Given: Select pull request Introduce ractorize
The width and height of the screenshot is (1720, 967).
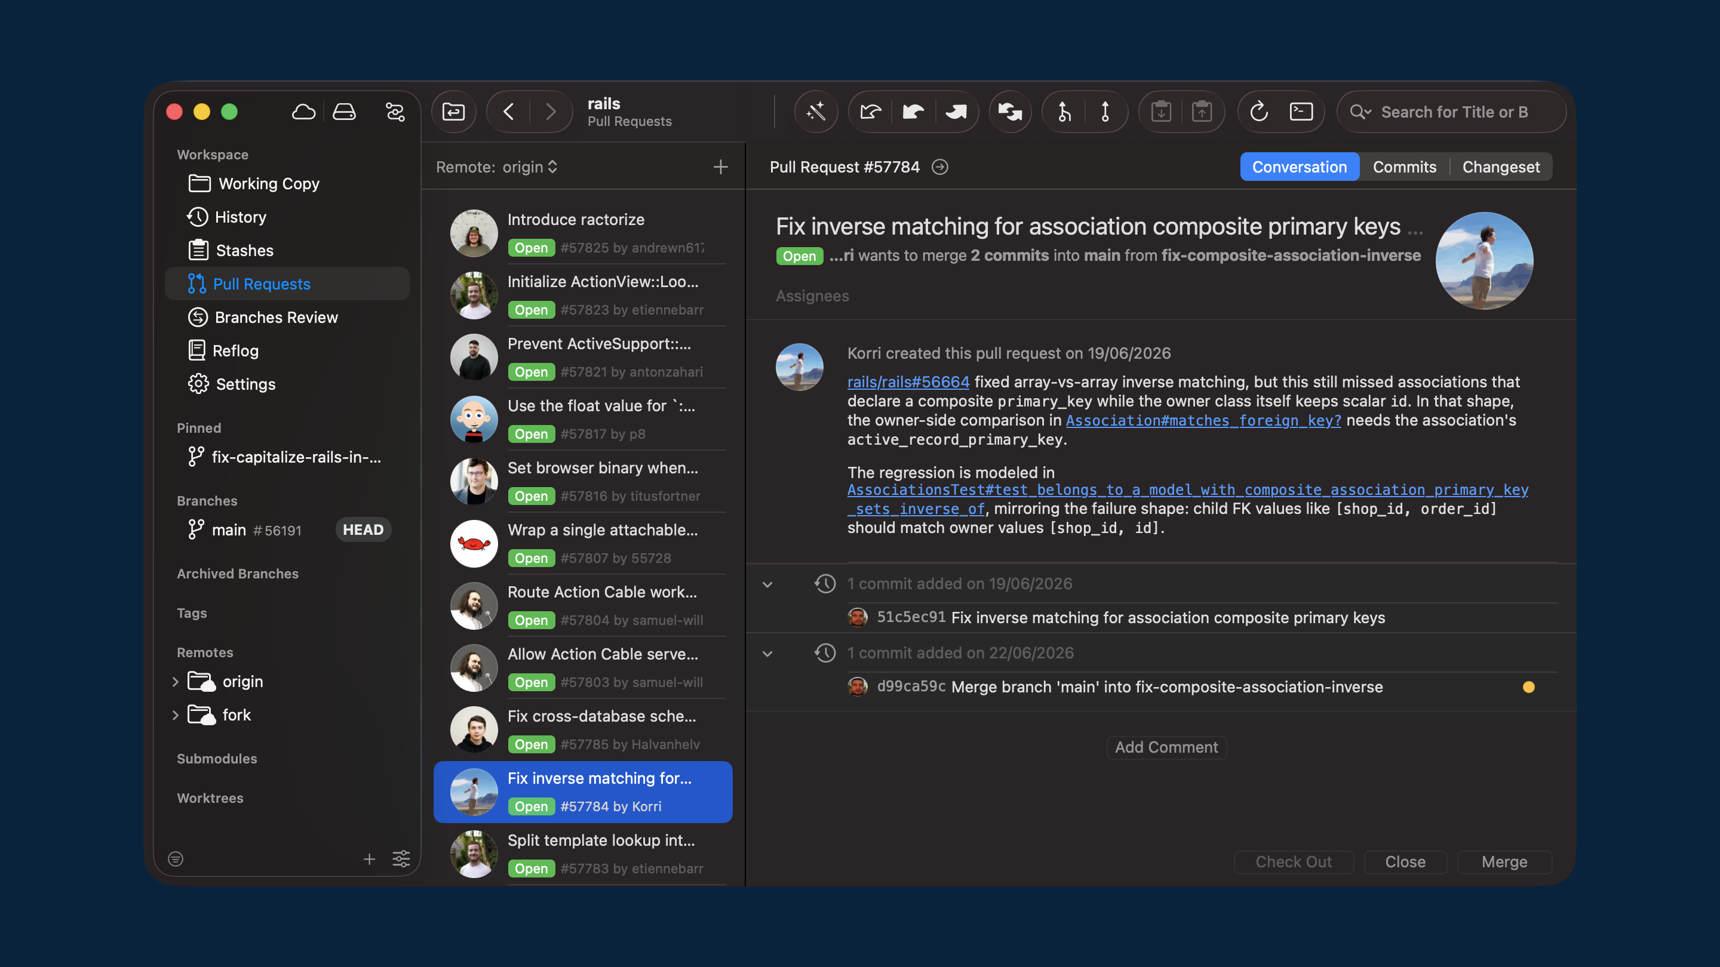Looking at the screenshot, I should tap(583, 233).
